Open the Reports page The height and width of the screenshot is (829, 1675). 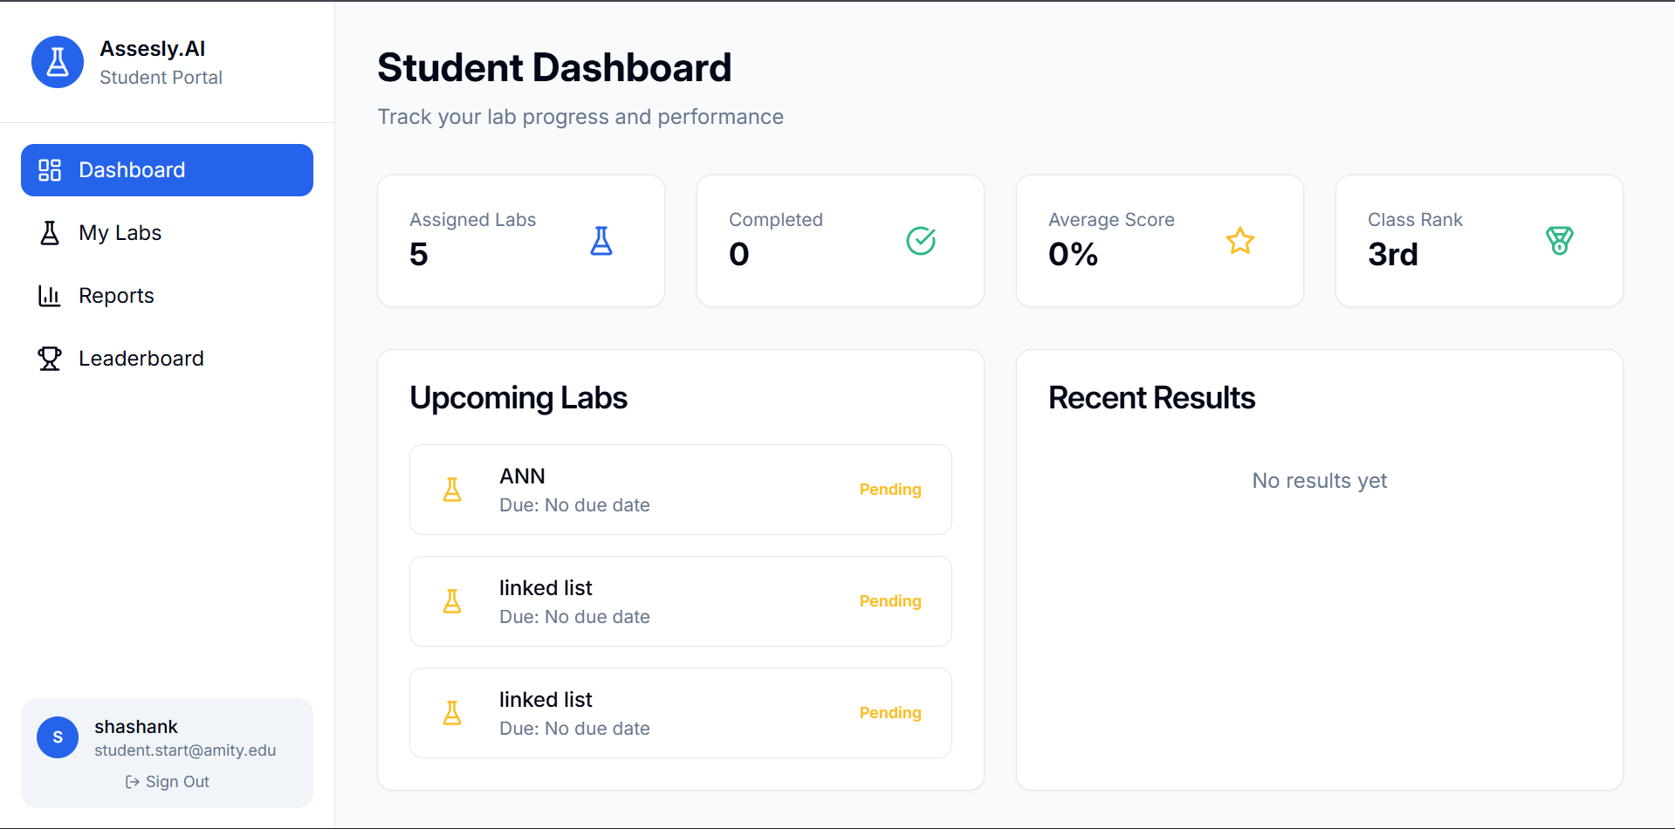[x=116, y=296]
